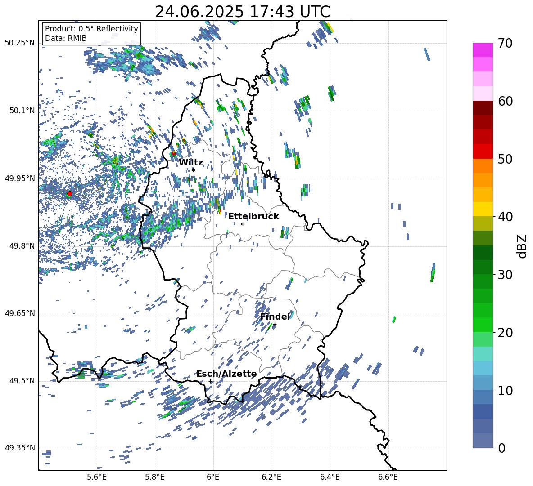The width and height of the screenshot is (533, 486).
Task: Click the 50.25°N latitude tick label
Action: pos(20,43)
